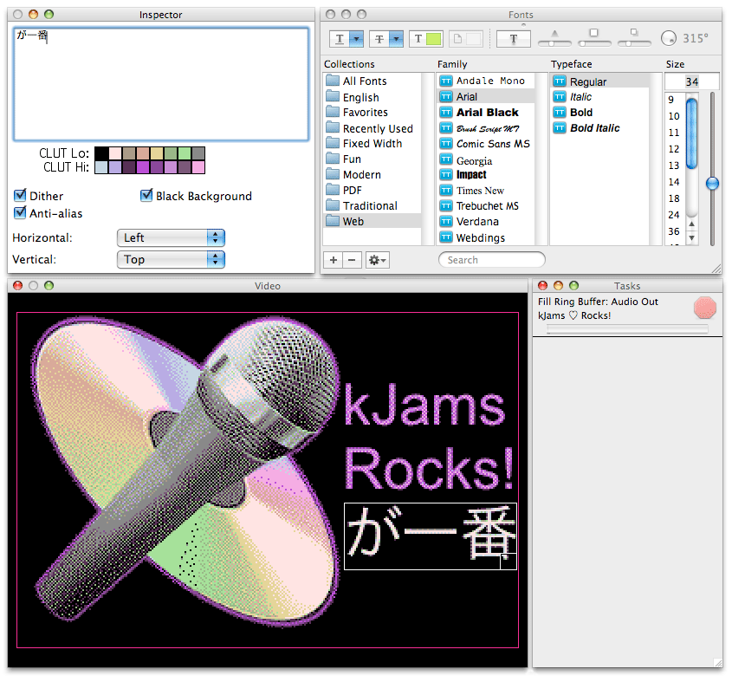The image size is (732, 682).
Task: Select the Bold Italic typeface
Action: coord(599,128)
